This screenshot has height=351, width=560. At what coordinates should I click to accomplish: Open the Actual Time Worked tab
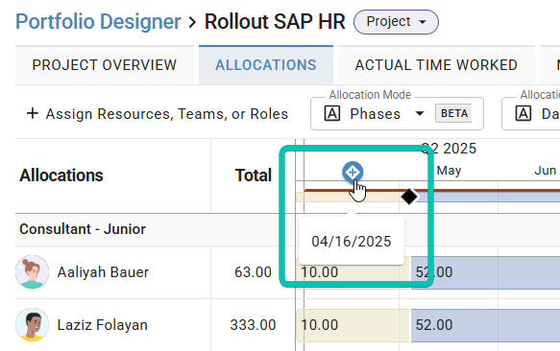coord(436,65)
